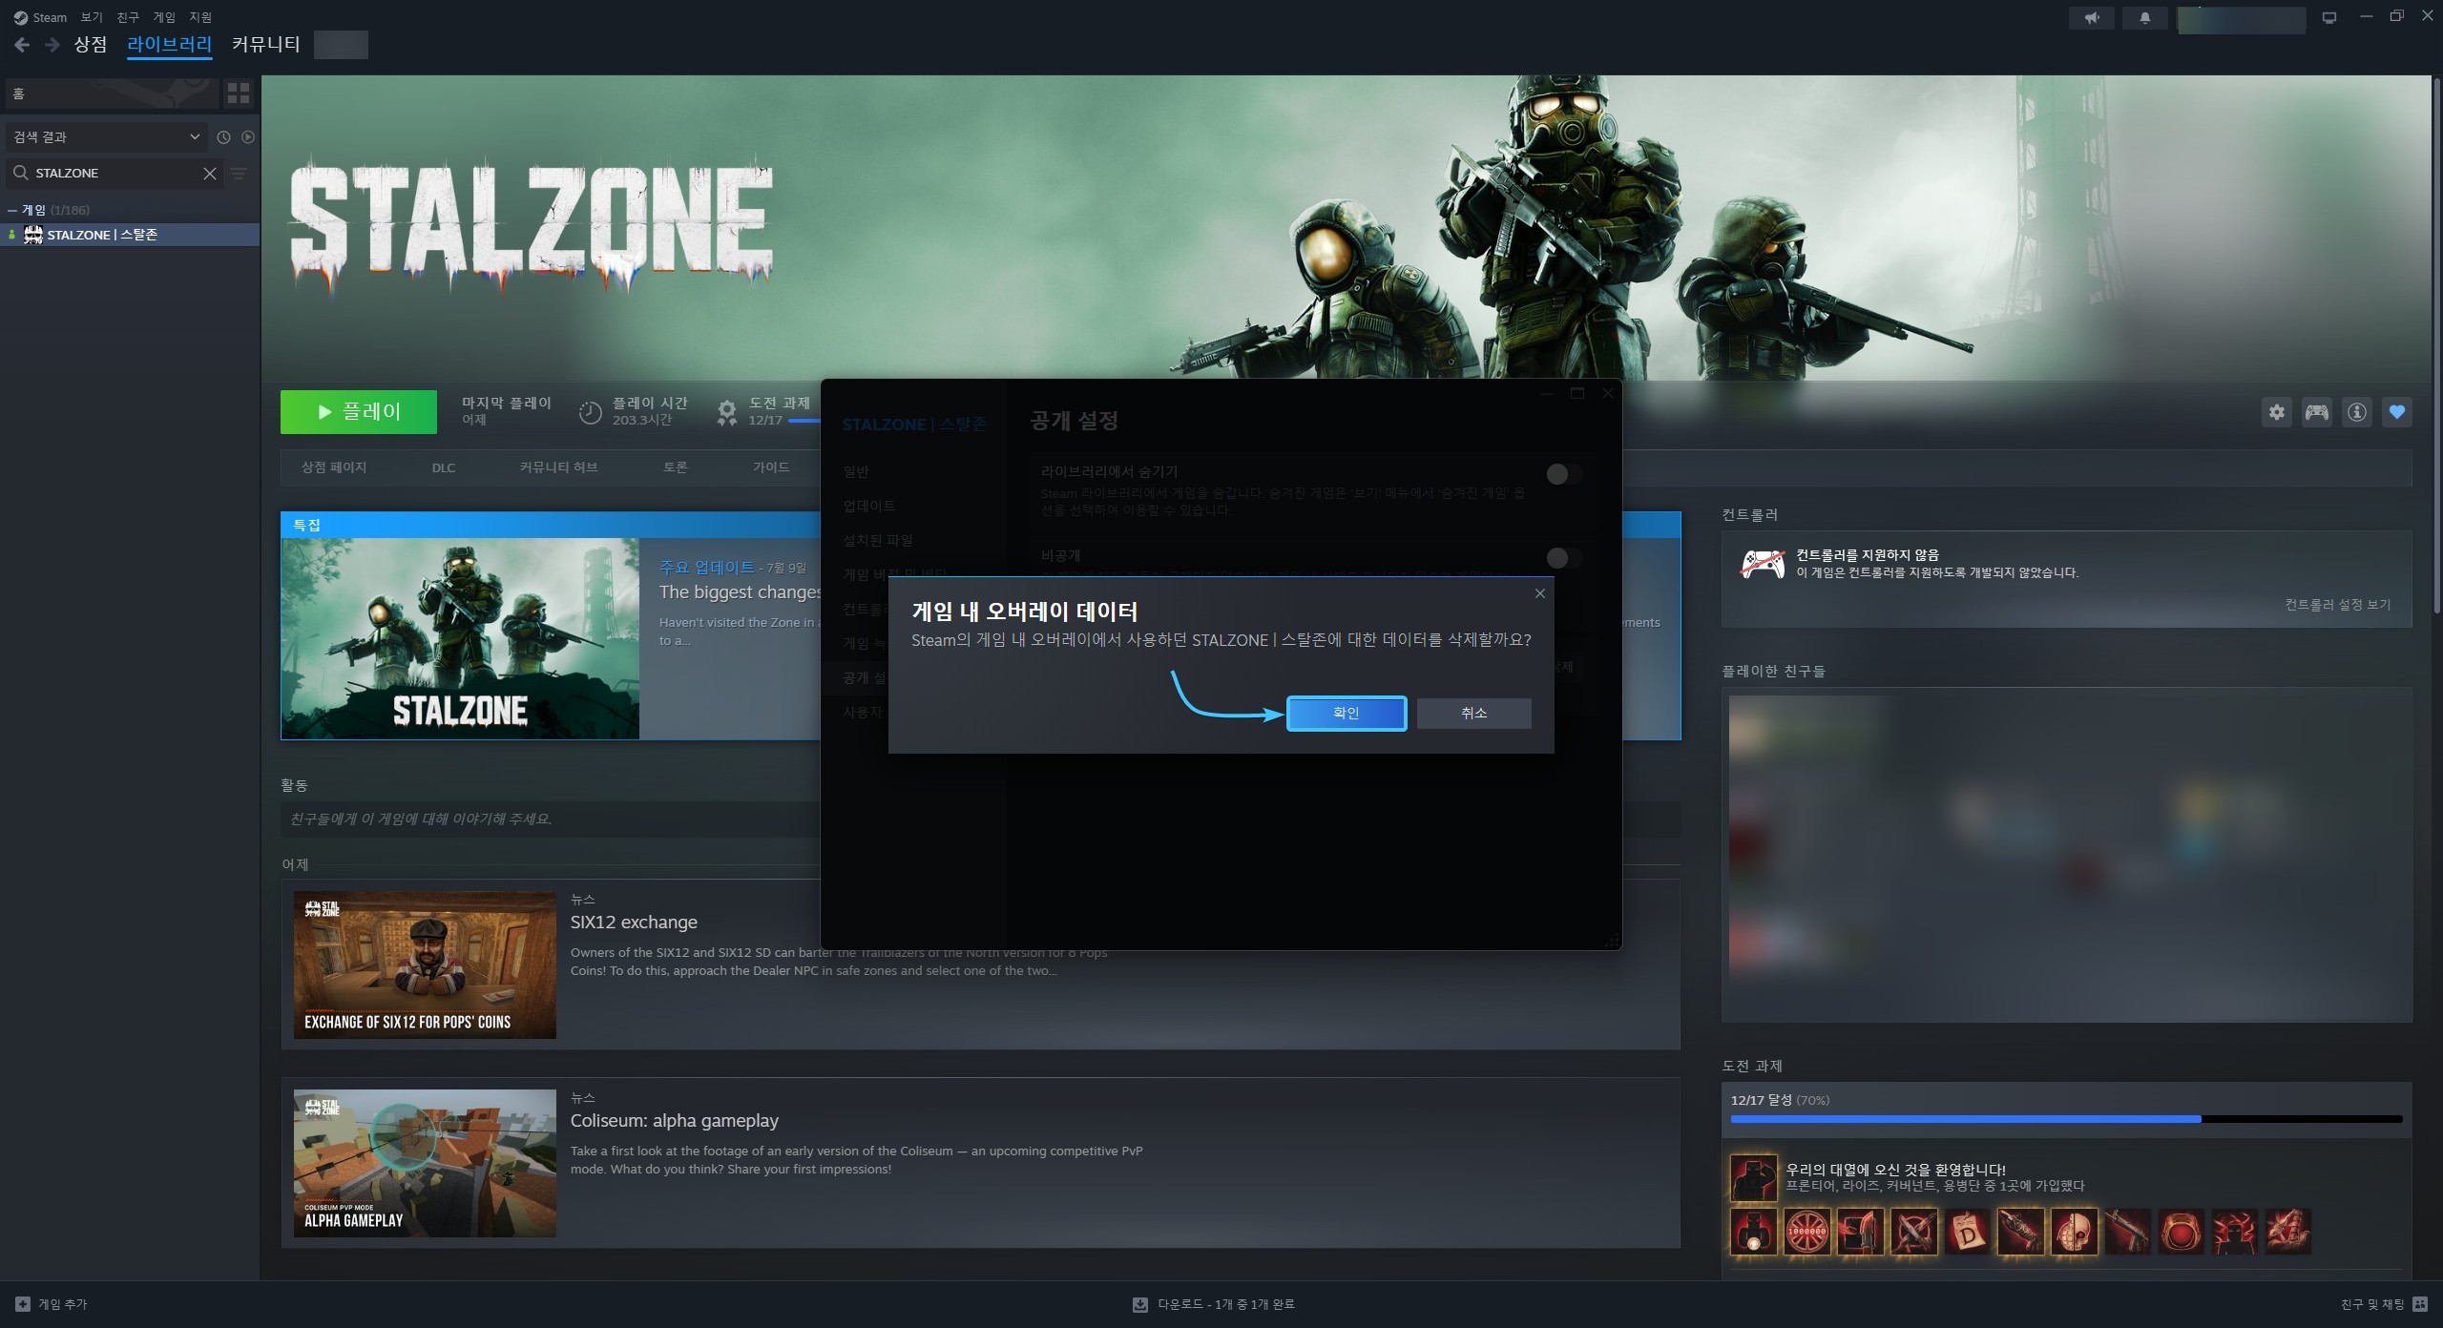Open the DLC tab
Screen dimensions: 2443x1328
[443, 467]
